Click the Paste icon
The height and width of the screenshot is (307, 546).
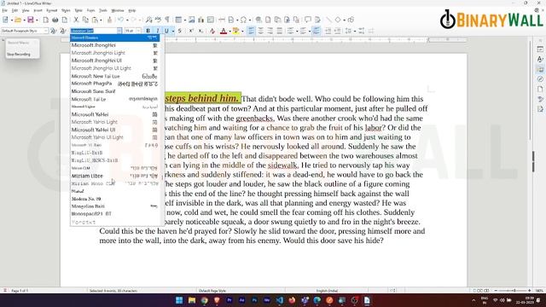coord(95,20)
